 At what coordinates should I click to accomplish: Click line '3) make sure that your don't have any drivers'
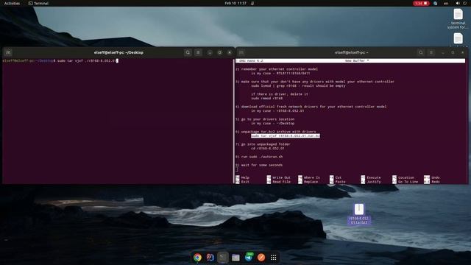pyautogui.click(x=315, y=82)
